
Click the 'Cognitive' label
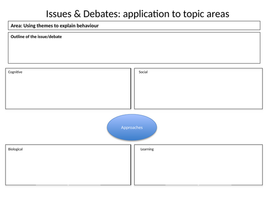tap(15, 72)
